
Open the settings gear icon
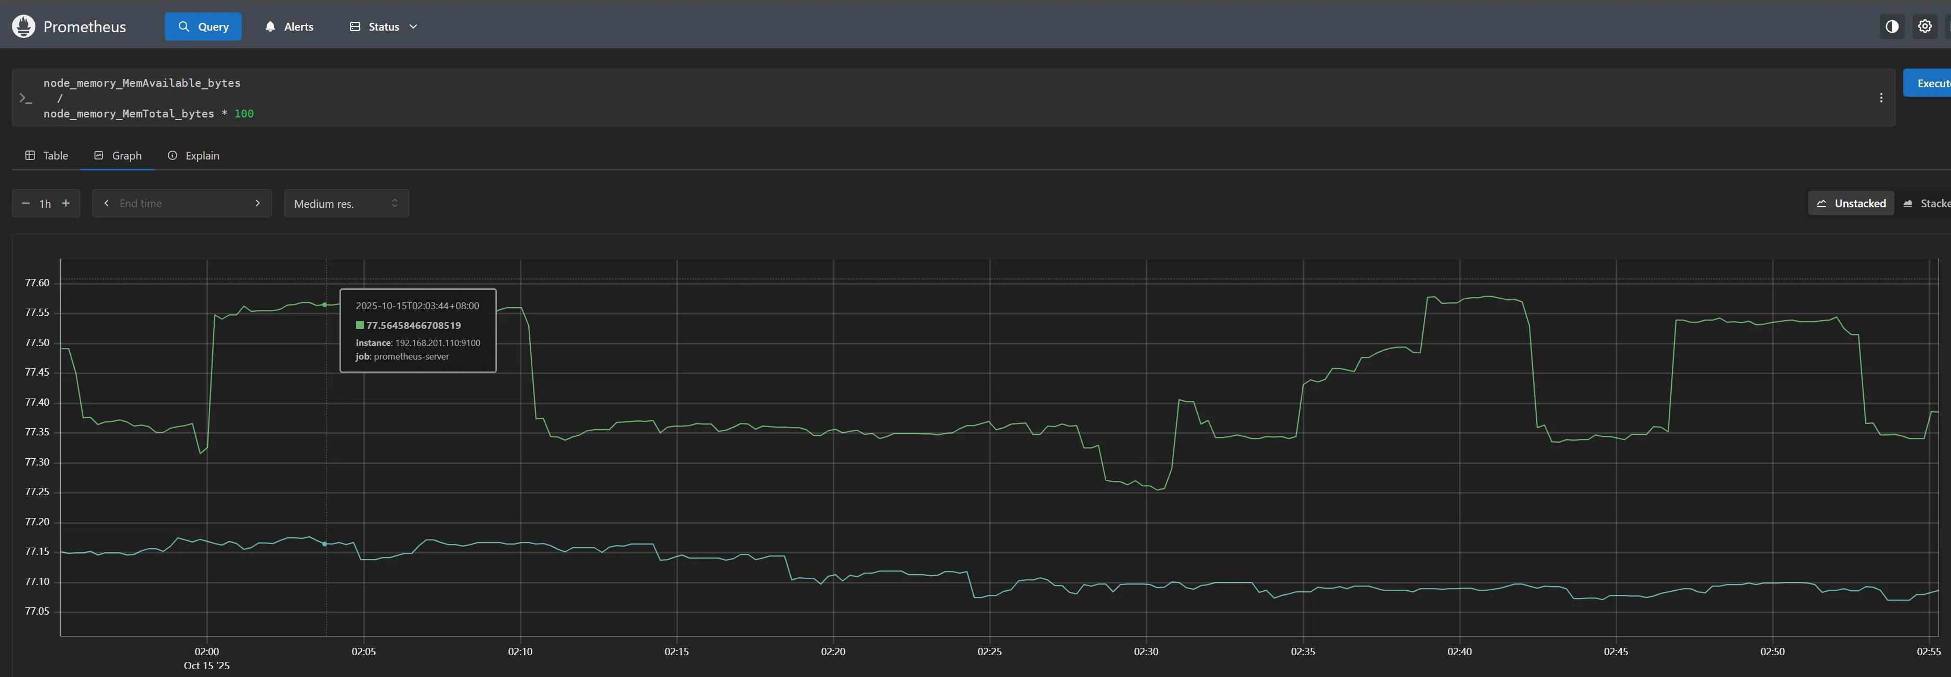click(x=1924, y=26)
